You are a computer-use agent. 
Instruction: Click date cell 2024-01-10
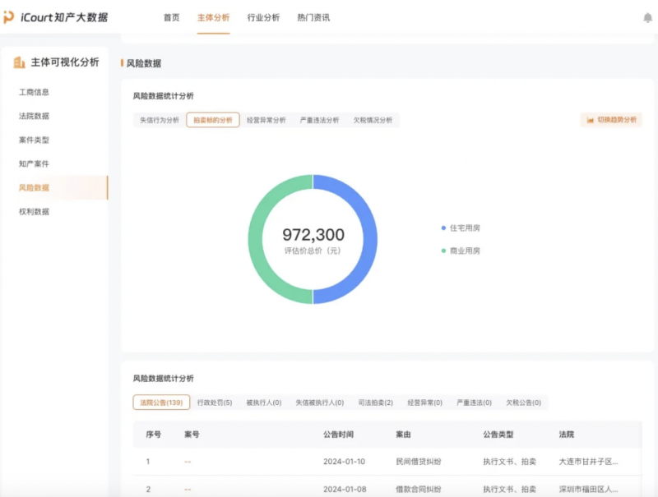[344, 462]
